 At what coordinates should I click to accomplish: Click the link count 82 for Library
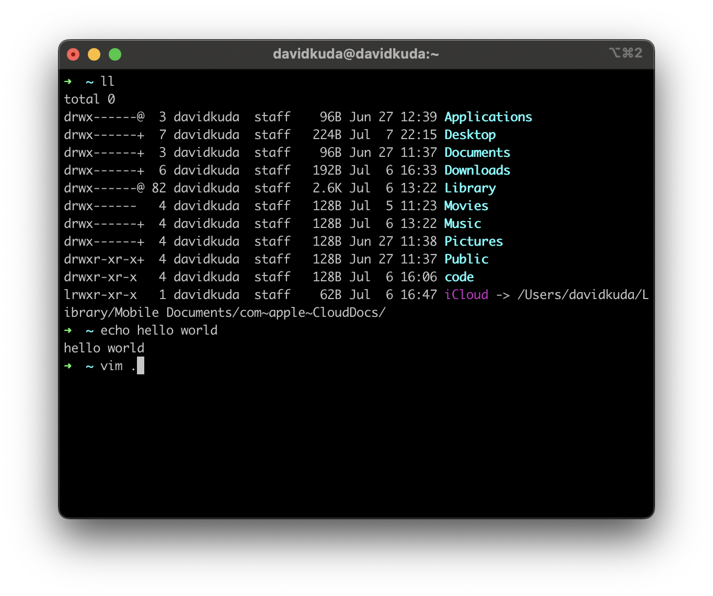pyautogui.click(x=159, y=188)
